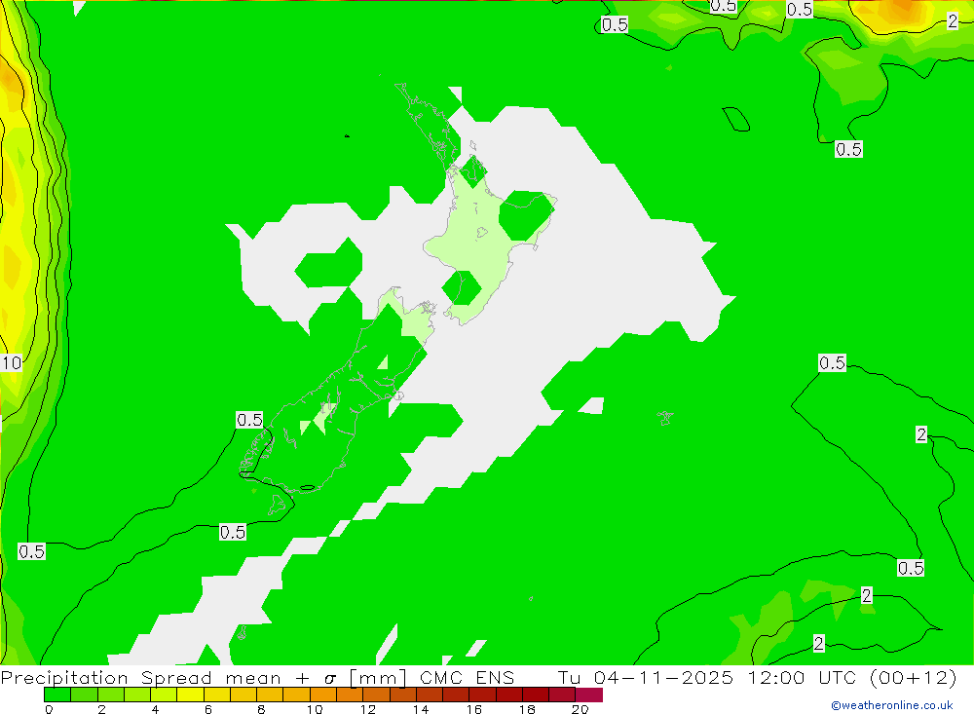Click the legend tick label "8"
This screenshot has height=714, width=974.
(261, 709)
